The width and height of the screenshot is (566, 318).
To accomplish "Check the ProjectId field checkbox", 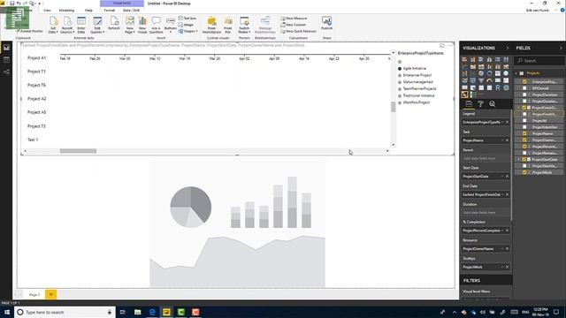I will [x=524, y=120].
